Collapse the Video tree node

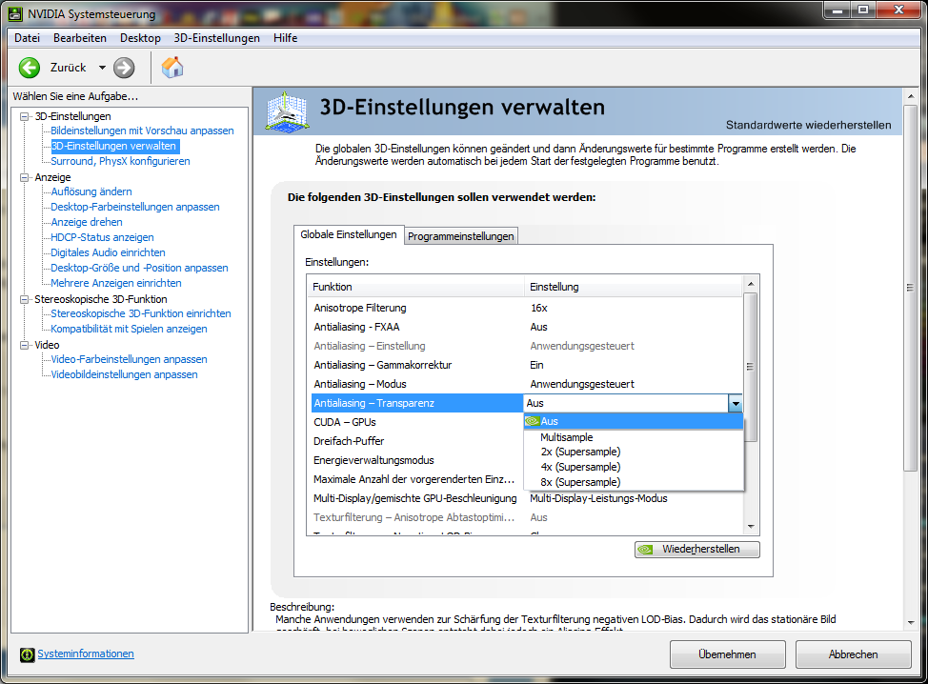(x=24, y=345)
